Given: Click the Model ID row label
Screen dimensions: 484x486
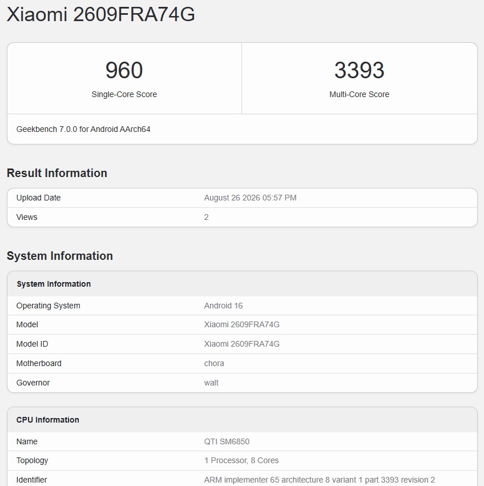Looking at the screenshot, I should (x=32, y=344).
